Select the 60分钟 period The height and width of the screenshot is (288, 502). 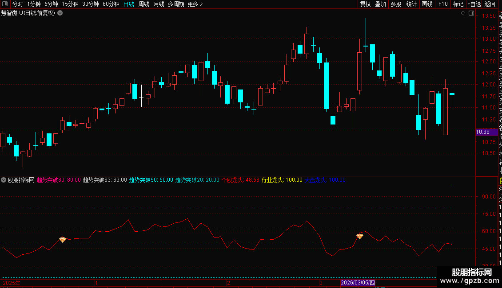(111, 4)
